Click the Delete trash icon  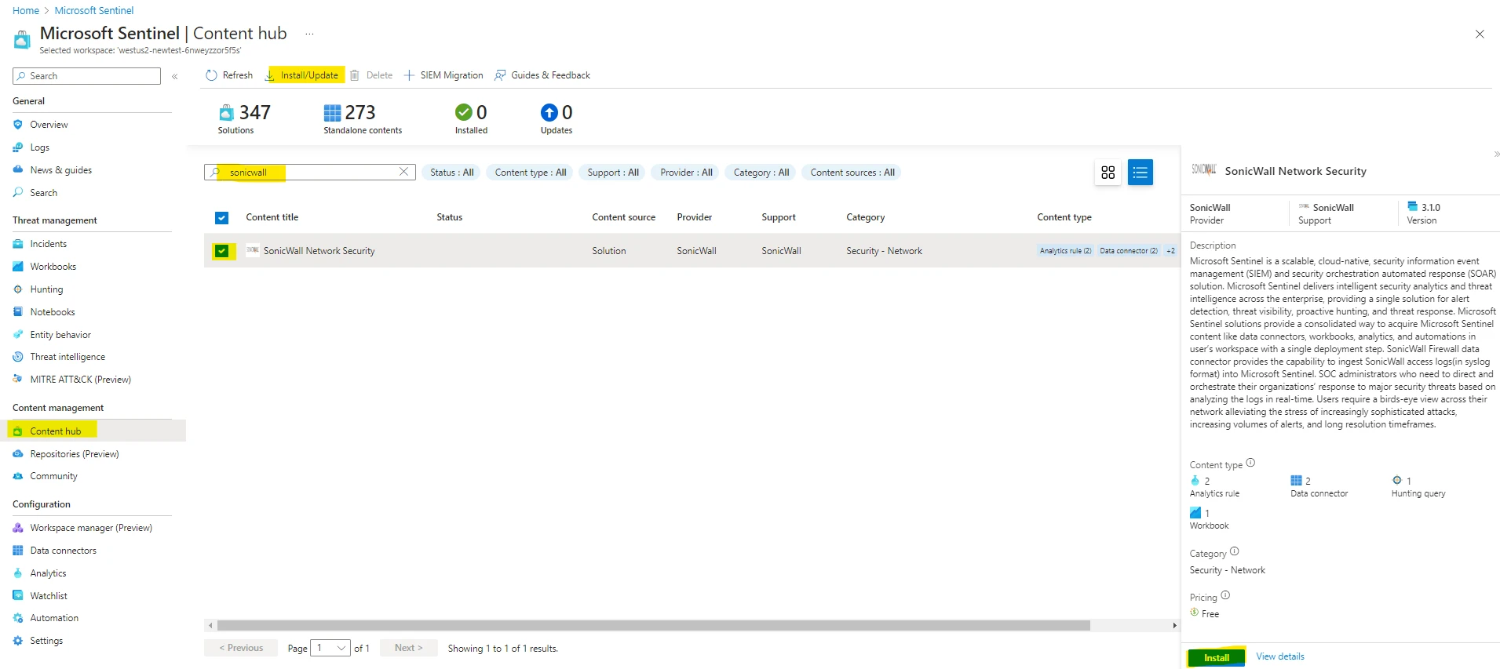(x=355, y=75)
